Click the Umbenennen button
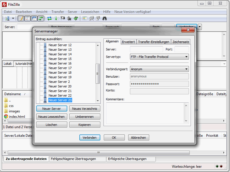This screenshot has width=230, height=172. pos(85,117)
